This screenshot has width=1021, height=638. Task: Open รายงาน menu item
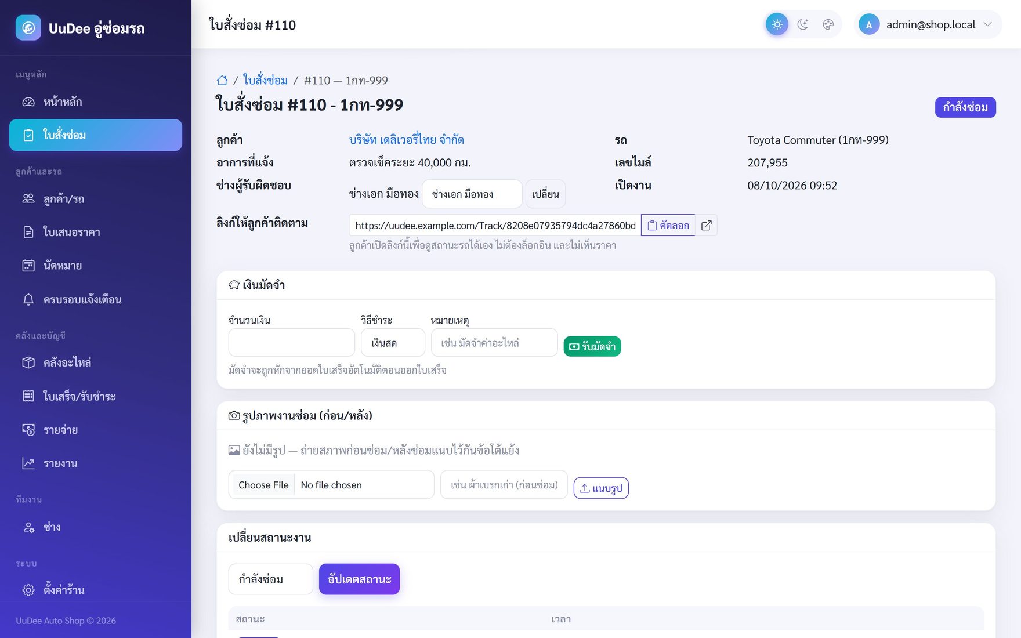96,463
